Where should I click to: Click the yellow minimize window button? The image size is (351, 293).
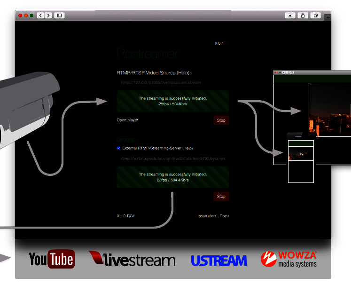coord(26,16)
